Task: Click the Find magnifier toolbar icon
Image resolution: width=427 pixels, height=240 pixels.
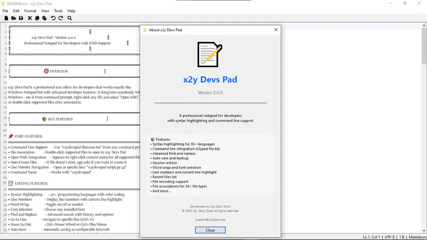Action: coord(70,18)
